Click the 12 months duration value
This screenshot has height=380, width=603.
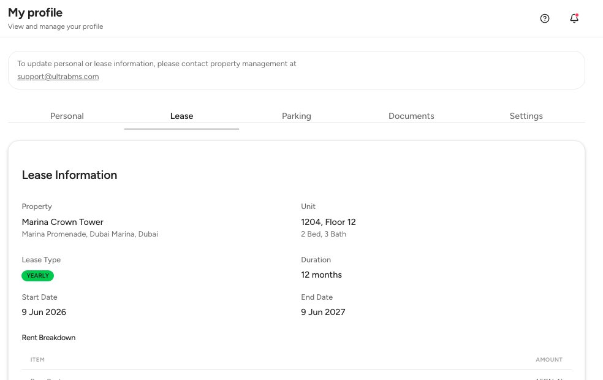[322, 275]
